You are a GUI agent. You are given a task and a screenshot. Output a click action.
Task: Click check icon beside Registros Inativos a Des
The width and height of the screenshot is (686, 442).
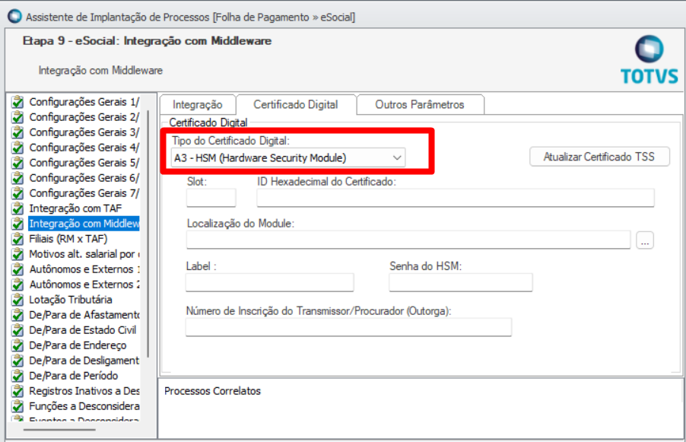click(x=17, y=391)
